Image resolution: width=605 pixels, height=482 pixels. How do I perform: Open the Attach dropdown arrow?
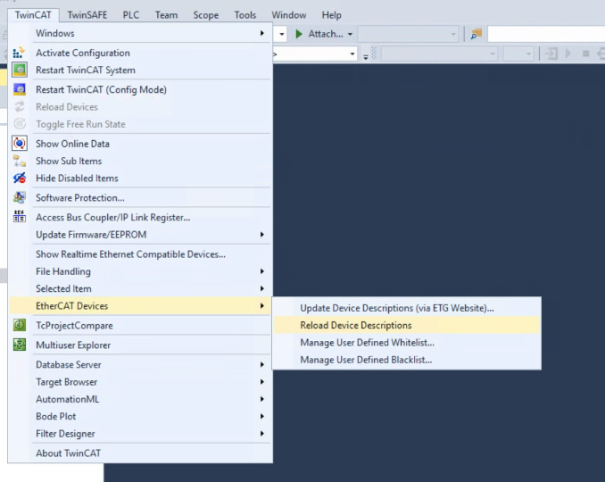(x=351, y=34)
